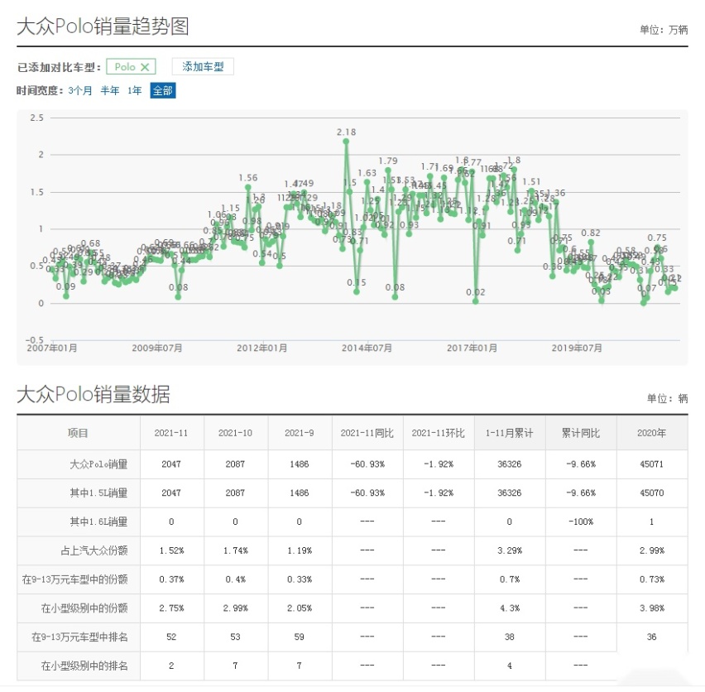The image size is (705, 692).
Task: Click the 0.75 data point near chart end
Action: (658, 247)
